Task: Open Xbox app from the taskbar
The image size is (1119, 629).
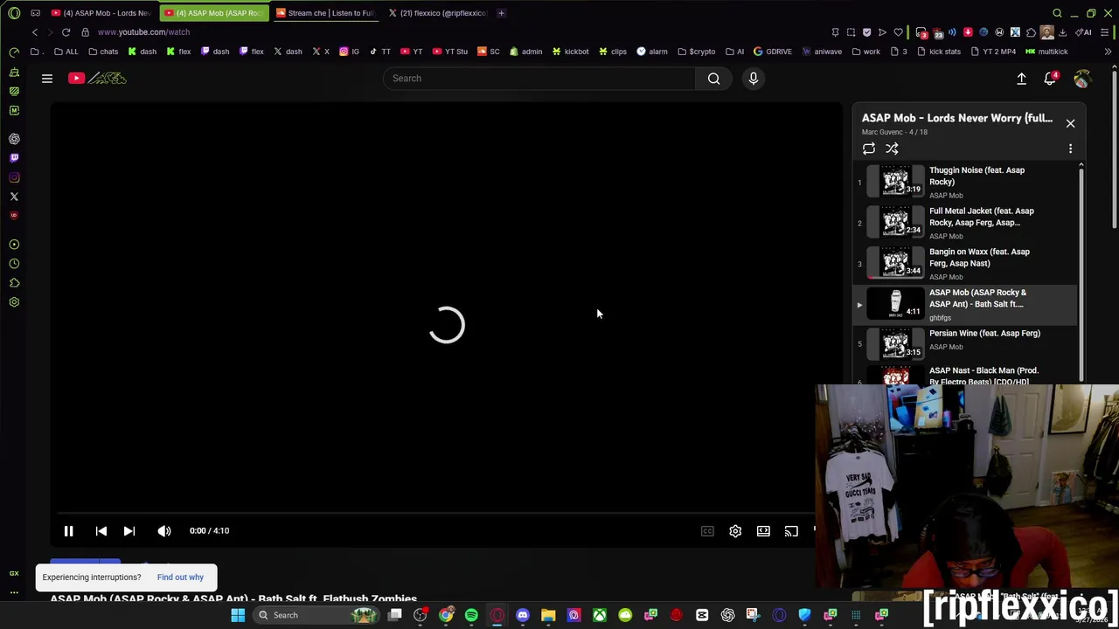Action: [x=600, y=615]
